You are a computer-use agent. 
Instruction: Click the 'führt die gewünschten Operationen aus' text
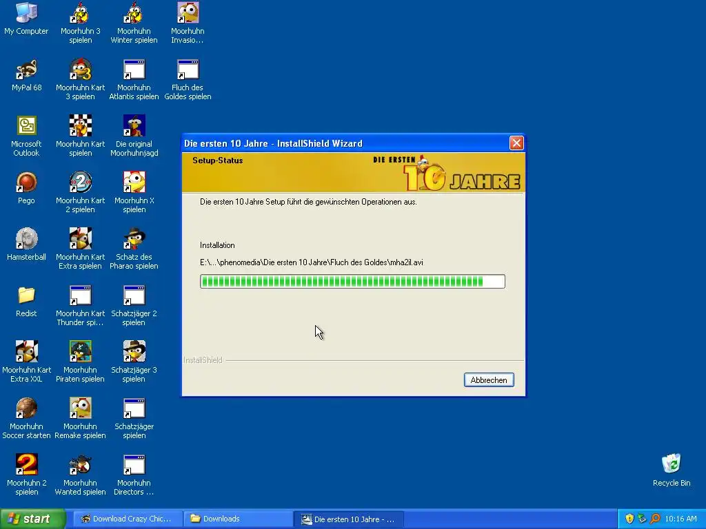(352, 202)
